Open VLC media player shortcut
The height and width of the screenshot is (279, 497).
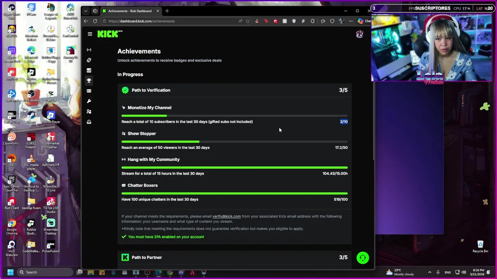(x=31, y=162)
